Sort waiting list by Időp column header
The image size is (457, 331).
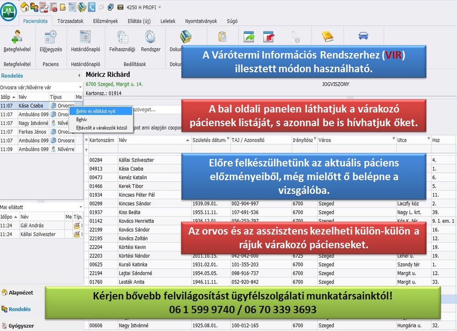(9, 97)
